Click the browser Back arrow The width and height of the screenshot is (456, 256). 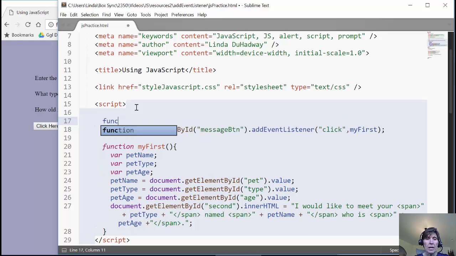(x=7, y=25)
